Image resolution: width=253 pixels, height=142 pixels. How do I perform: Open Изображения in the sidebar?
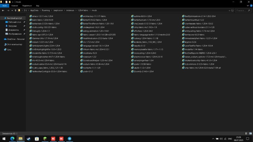(15, 34)
